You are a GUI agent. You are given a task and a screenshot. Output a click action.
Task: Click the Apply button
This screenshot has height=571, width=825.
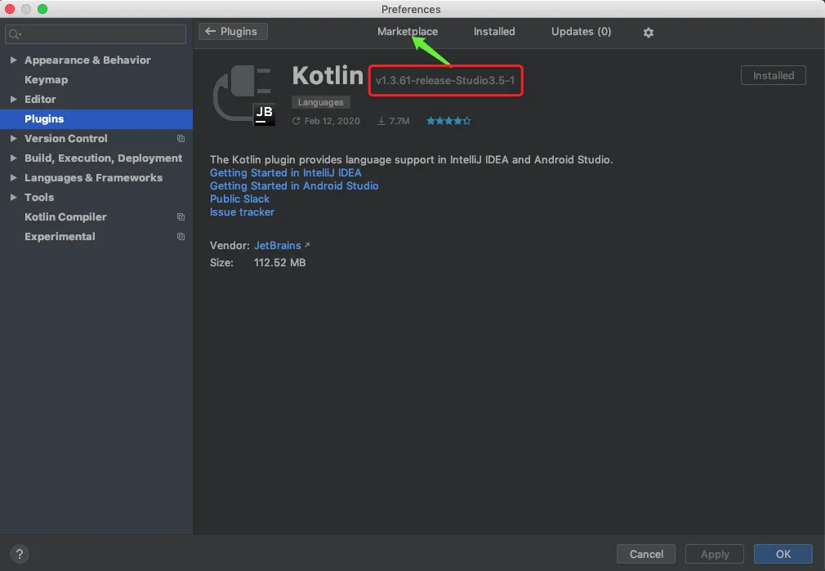(715, 554)
